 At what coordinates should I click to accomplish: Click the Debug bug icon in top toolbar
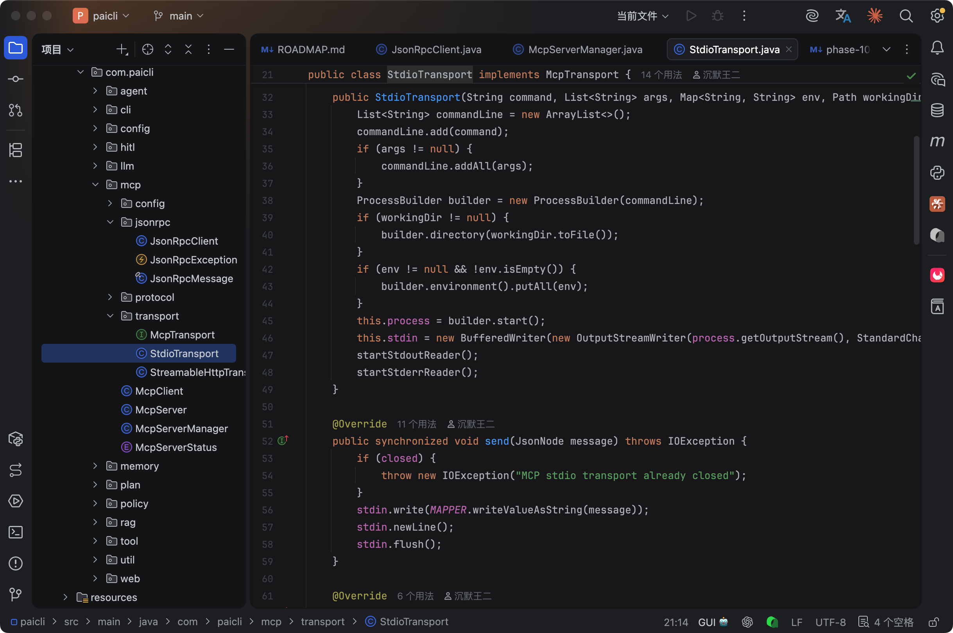click(717, 16)
